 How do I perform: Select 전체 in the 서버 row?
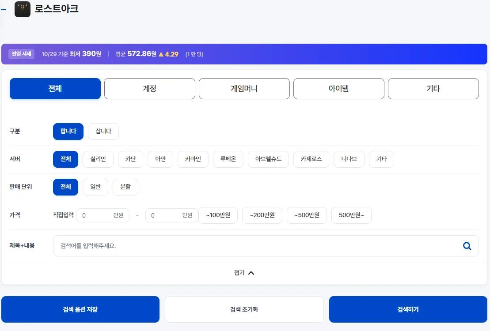coord(66,159)
